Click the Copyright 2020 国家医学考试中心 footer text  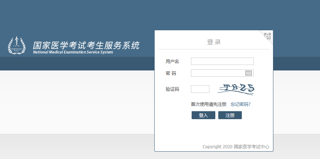point(236,147)
